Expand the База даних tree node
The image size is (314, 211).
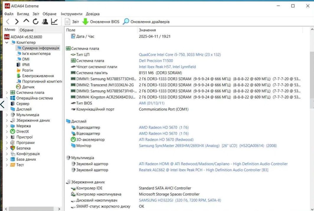(7, 159)
